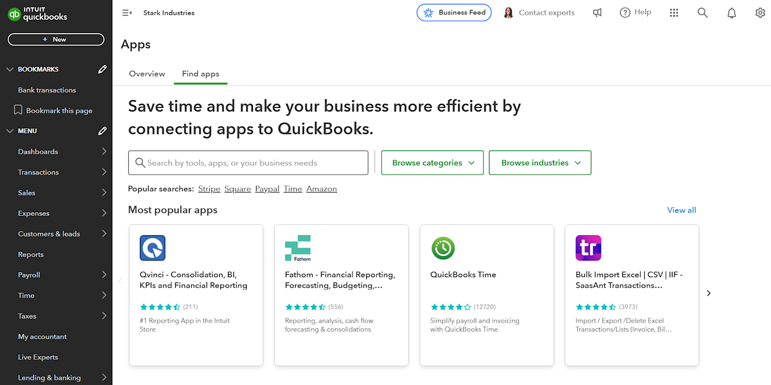Viewport: 771px width, 385px height.
Task: Click the Contact experts text
Action: pos(547,13)
